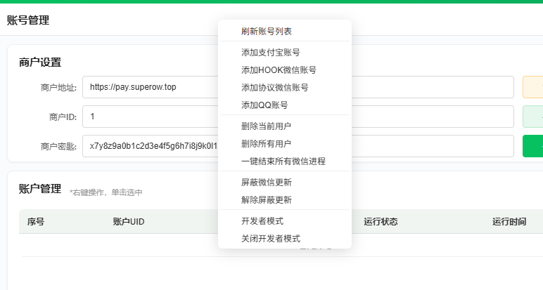Click the 账户管理 section heading
Viewport: 543px width, 290px height.
(40, 189)
